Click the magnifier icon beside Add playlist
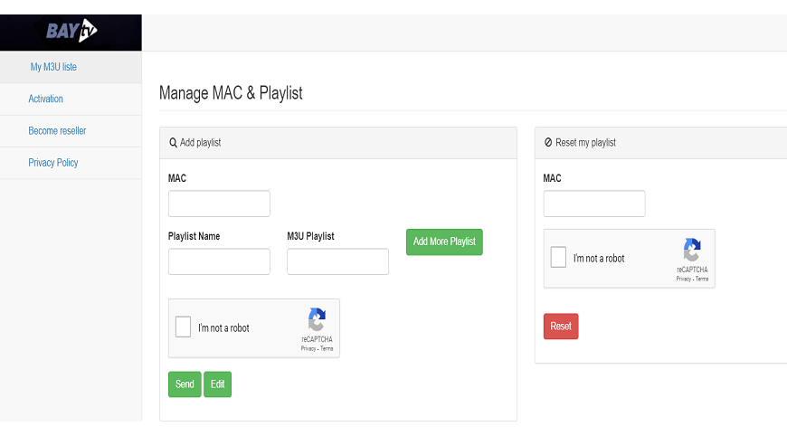787x436 pixels. (x=173, y=143)
